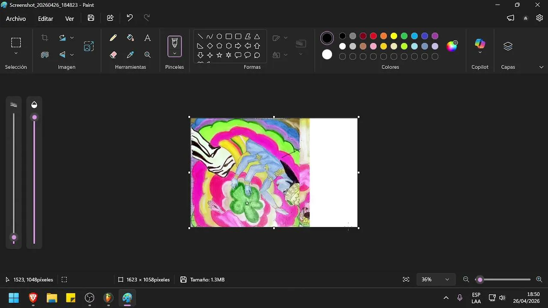This screenshot has height=308, width=548.
Task: Expand the Copilot dropdown arrow
Action: click(480, 53)
